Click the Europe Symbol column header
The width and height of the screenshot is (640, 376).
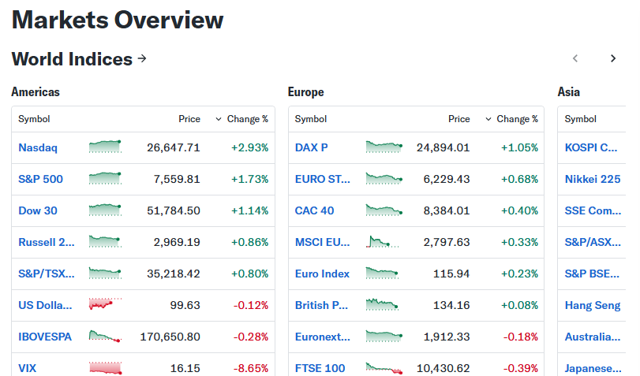pyautogui.click(x=311, y=119)
